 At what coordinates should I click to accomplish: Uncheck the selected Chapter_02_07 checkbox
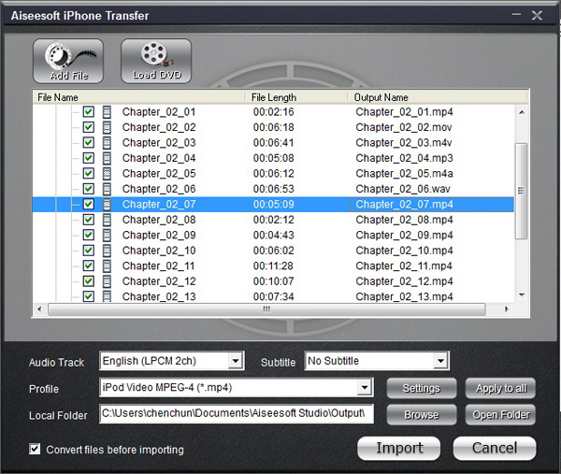pyautogui.click(x=89, y=204)
